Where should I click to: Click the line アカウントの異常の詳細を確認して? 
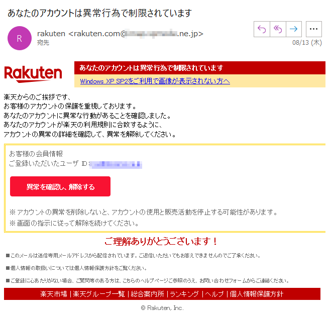pos(90,134)
